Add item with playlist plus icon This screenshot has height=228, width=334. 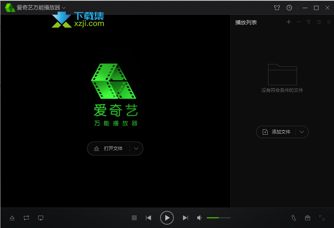tap(289, 22)
